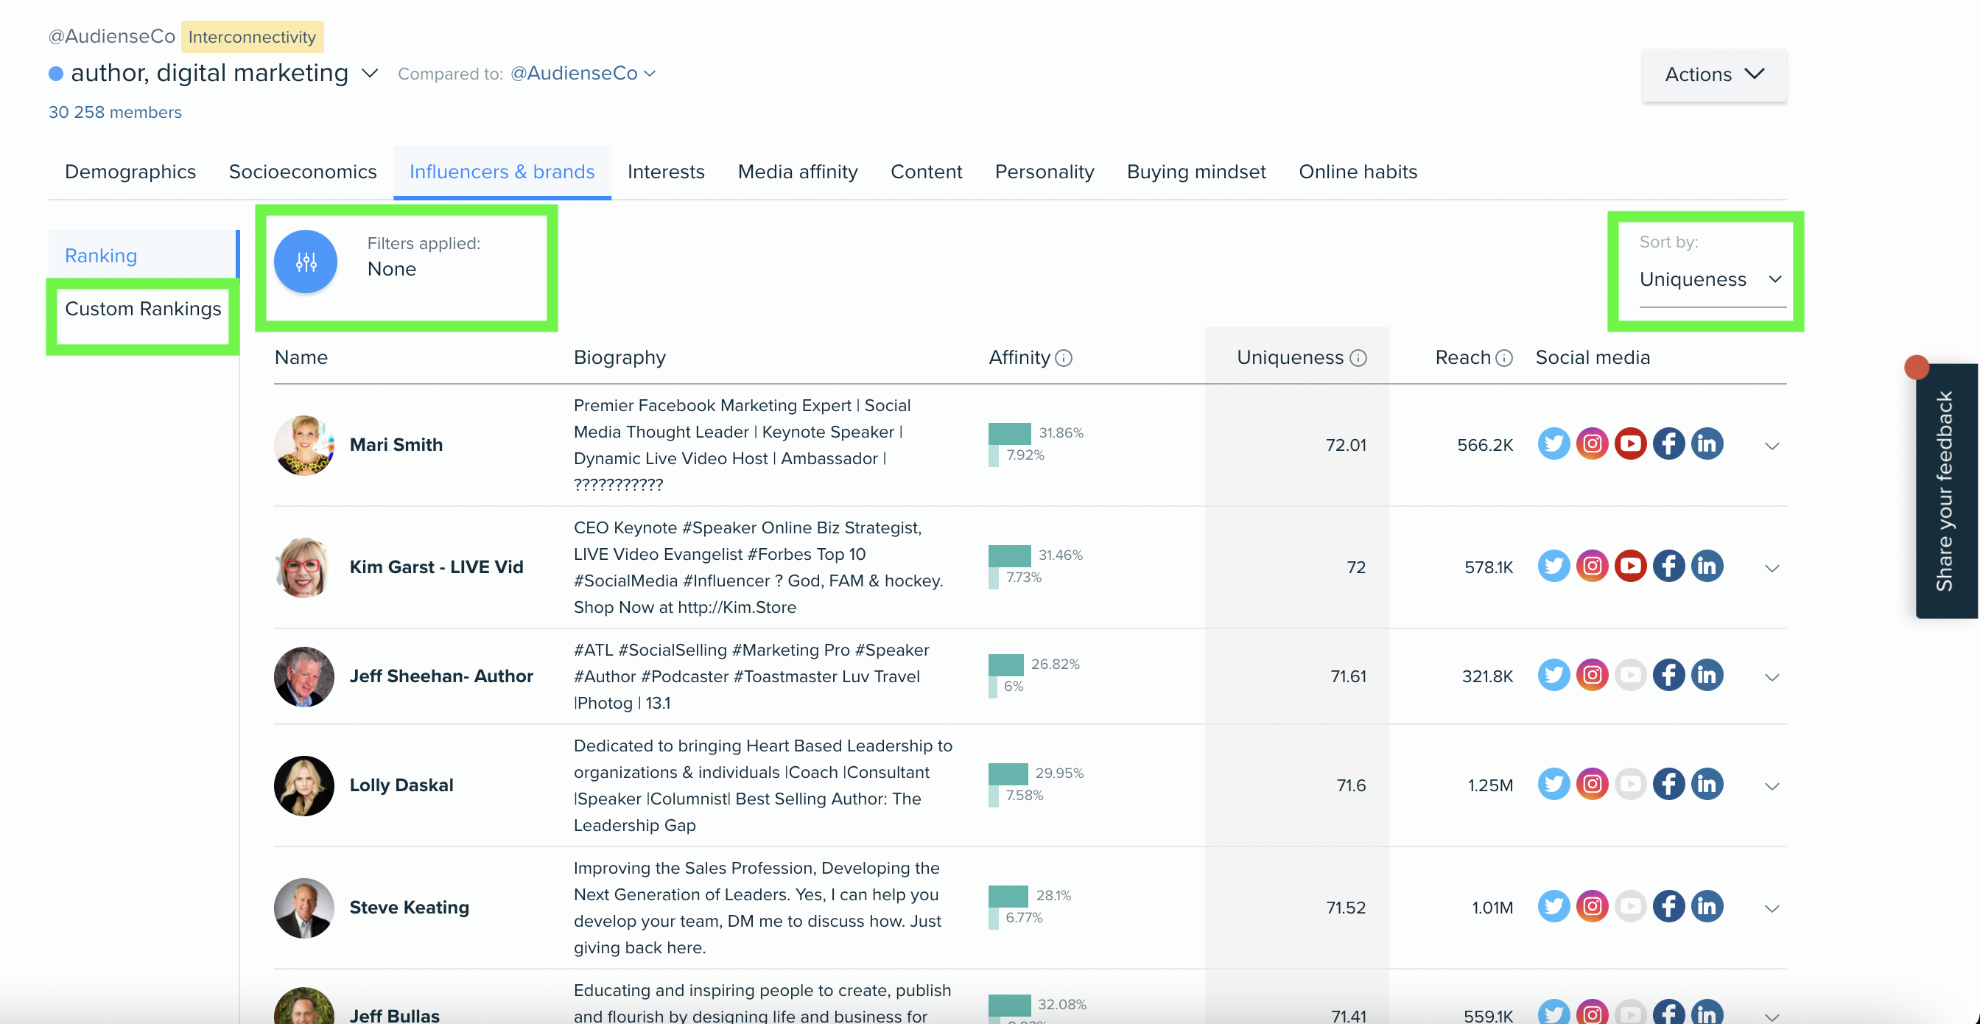The image size is (1980, 1024).
Task: Open Mari Smith's Facebook icon
Action: (x=1668, y=443)
